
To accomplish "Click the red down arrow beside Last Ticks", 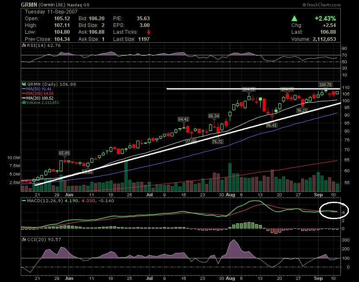I will (x=148, y=32).
